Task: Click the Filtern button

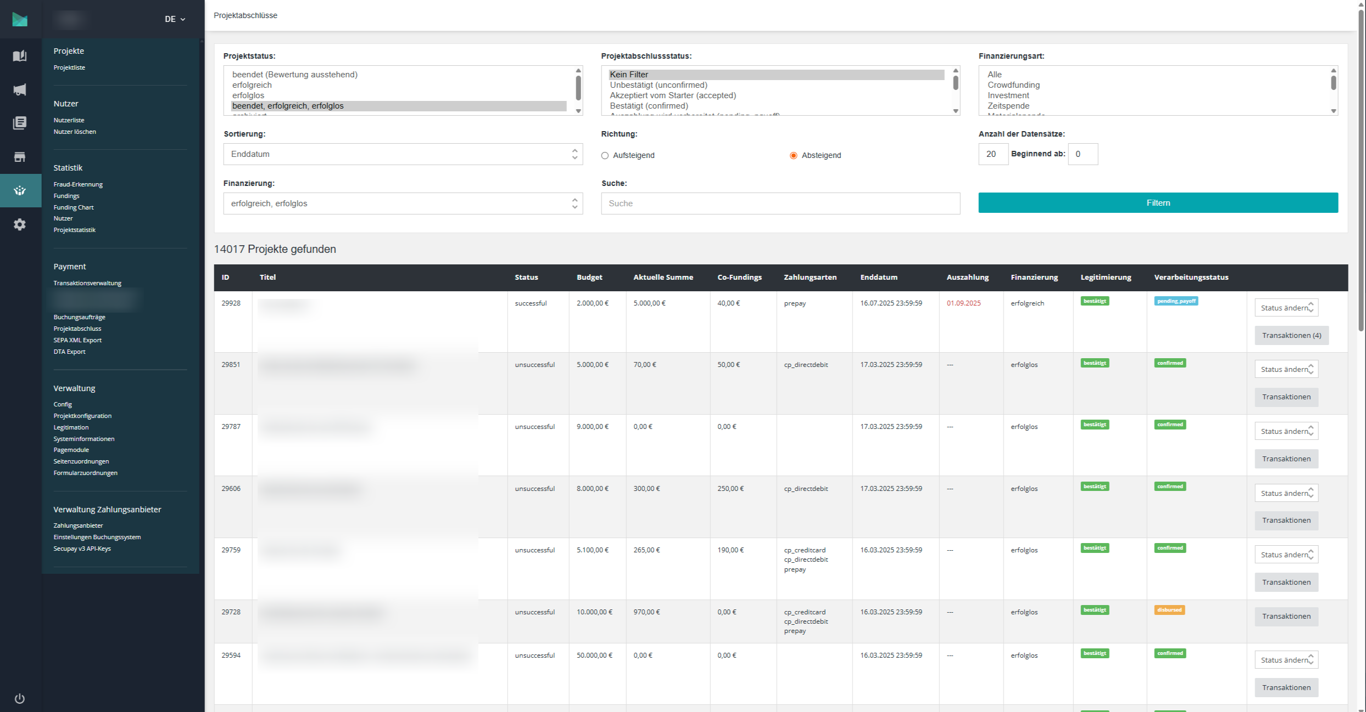Action: pyautogui.click(x=1158, y=203)
